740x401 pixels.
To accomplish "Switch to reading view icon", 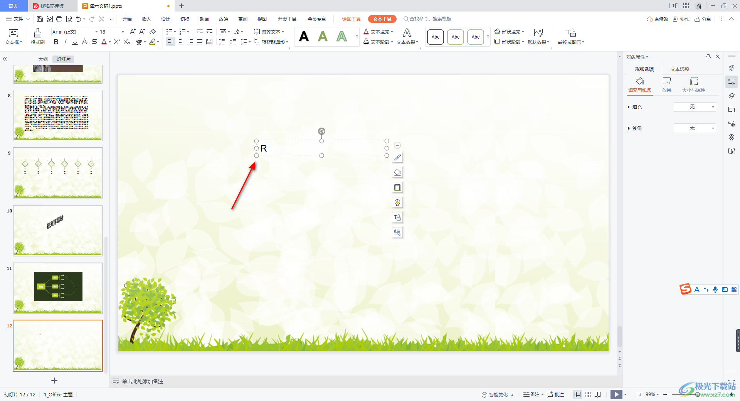I will click(598, 394).
